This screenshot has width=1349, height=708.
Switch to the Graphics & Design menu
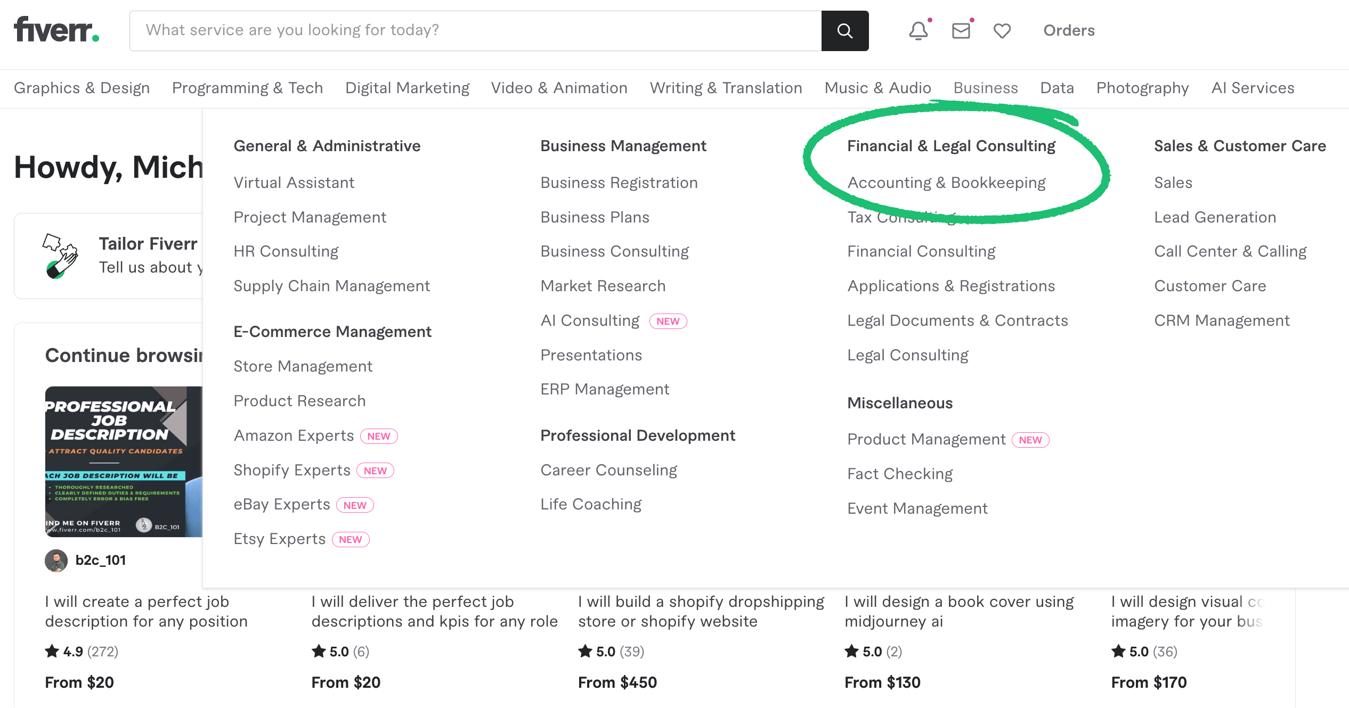pyautogui.click(x=82, y=88)
